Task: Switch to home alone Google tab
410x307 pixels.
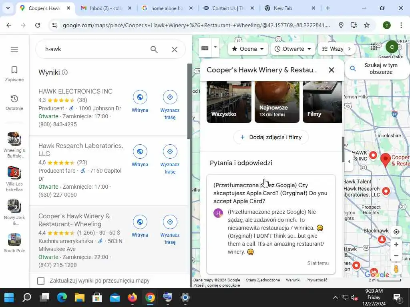Action: pyautogui.click(x=167, y=8)
